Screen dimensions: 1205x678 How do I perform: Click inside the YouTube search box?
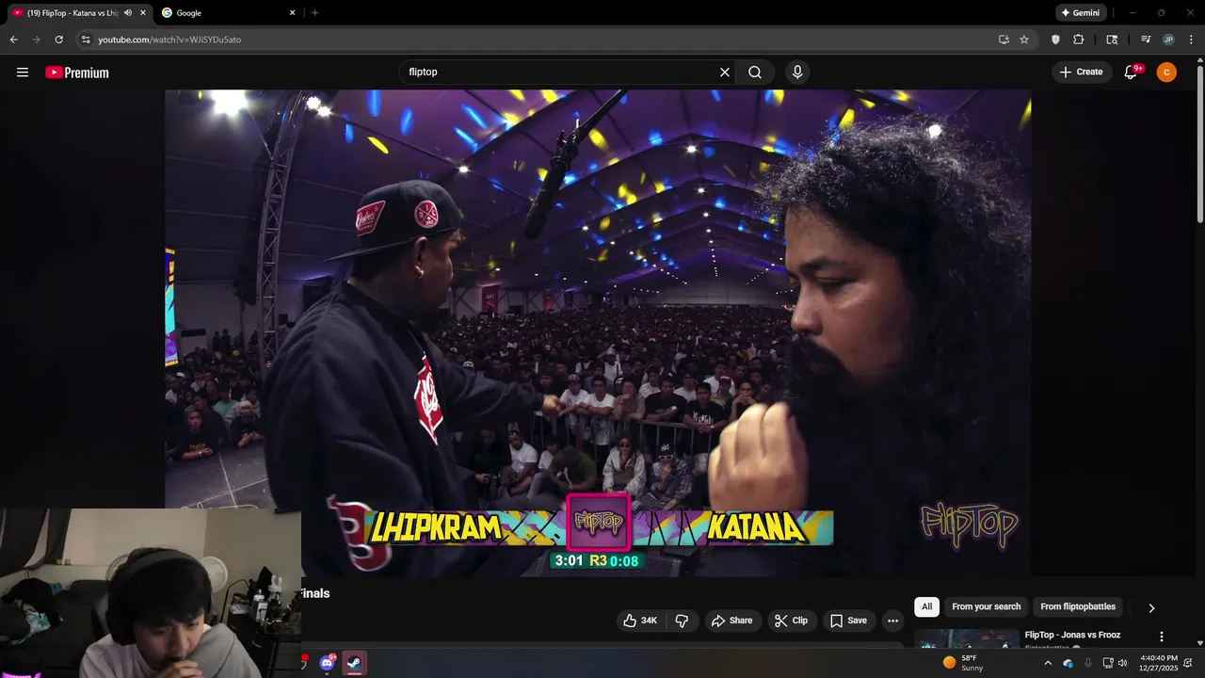click(x=560, y=73)
